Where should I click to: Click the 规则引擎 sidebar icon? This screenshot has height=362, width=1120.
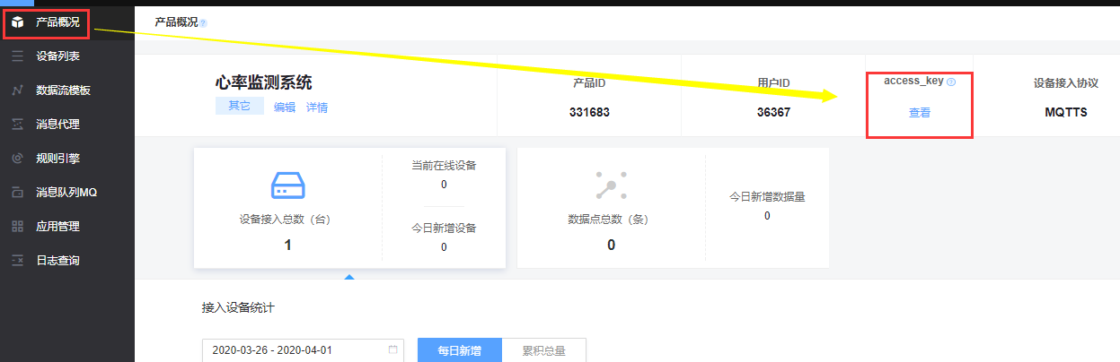17,159
